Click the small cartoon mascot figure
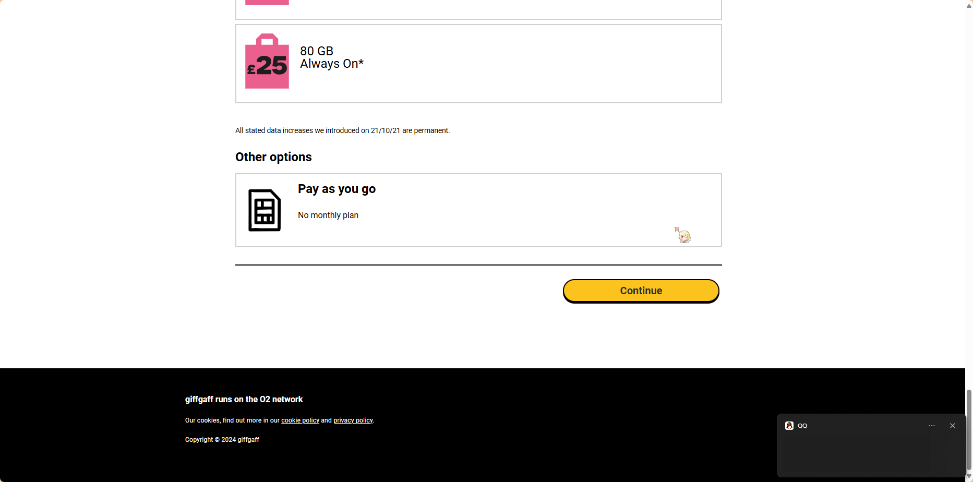This screenshot has width=973, height=482. 683,236
